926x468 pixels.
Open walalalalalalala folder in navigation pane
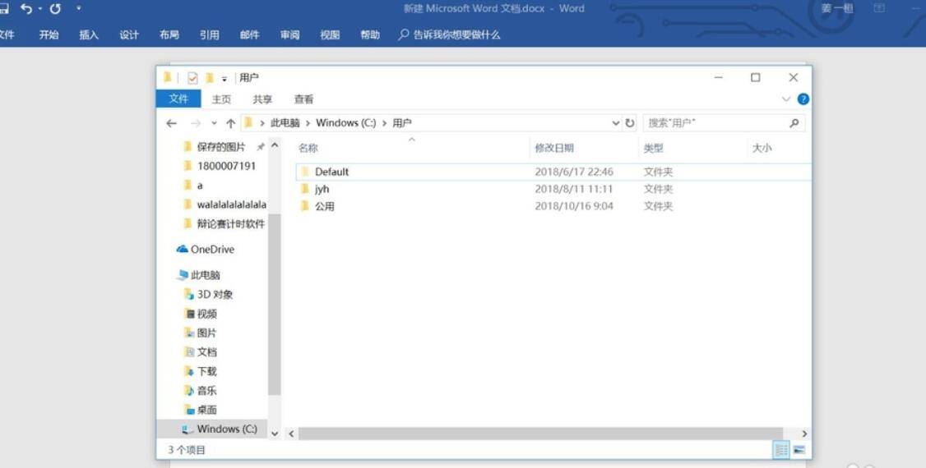[x=232, y=204]
